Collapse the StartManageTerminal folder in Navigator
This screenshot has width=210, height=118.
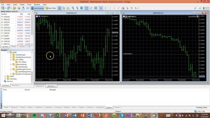tap(11, 69)
